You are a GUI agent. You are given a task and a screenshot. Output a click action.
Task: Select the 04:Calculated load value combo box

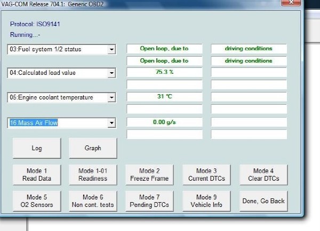62,73
